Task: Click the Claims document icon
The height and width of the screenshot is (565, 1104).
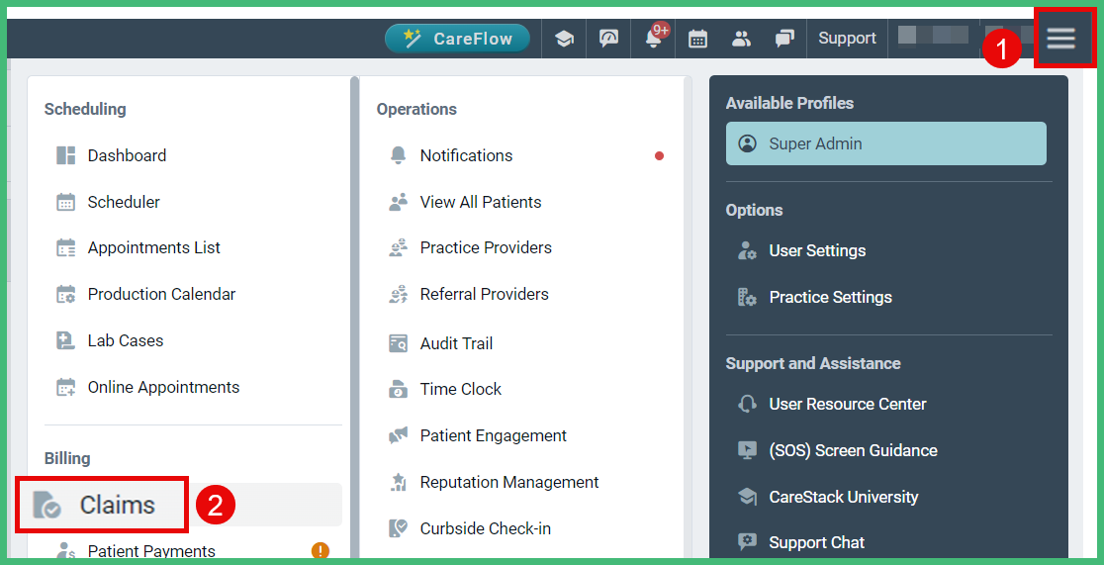Action: [x=47, y=505]
